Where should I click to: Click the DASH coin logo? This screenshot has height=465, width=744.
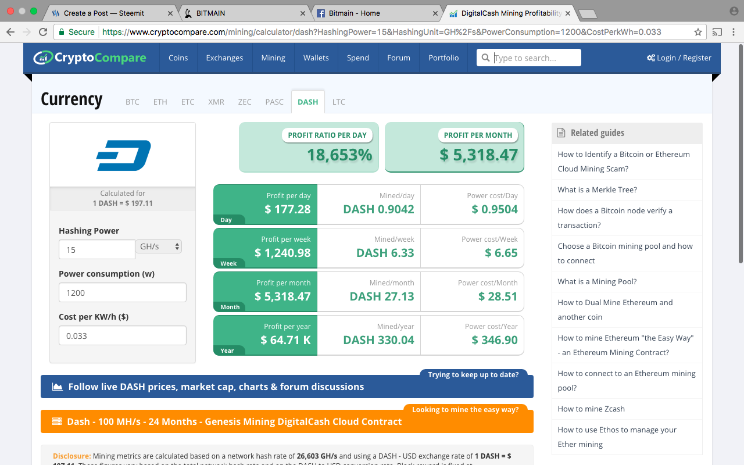(x=123, y=155)
